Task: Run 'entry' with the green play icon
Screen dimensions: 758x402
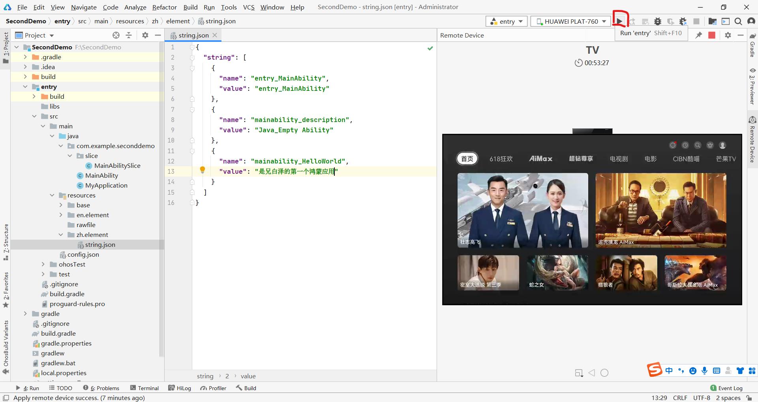Action: point(620,21)
